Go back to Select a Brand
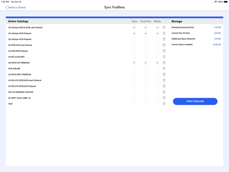 (15, 7)
